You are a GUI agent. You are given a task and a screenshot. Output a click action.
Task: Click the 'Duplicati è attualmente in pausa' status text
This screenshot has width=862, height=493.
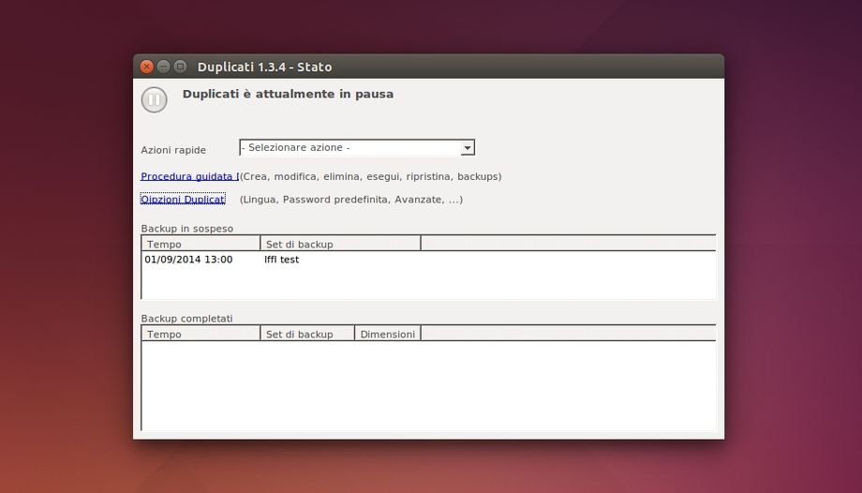coord(288,94)
